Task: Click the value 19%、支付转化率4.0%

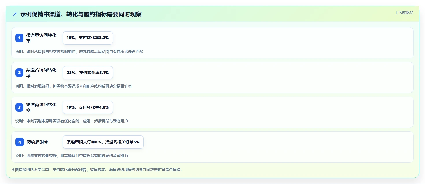Action: (88, 107)
